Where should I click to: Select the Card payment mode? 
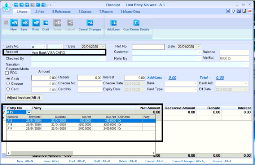tap(8, 89)
